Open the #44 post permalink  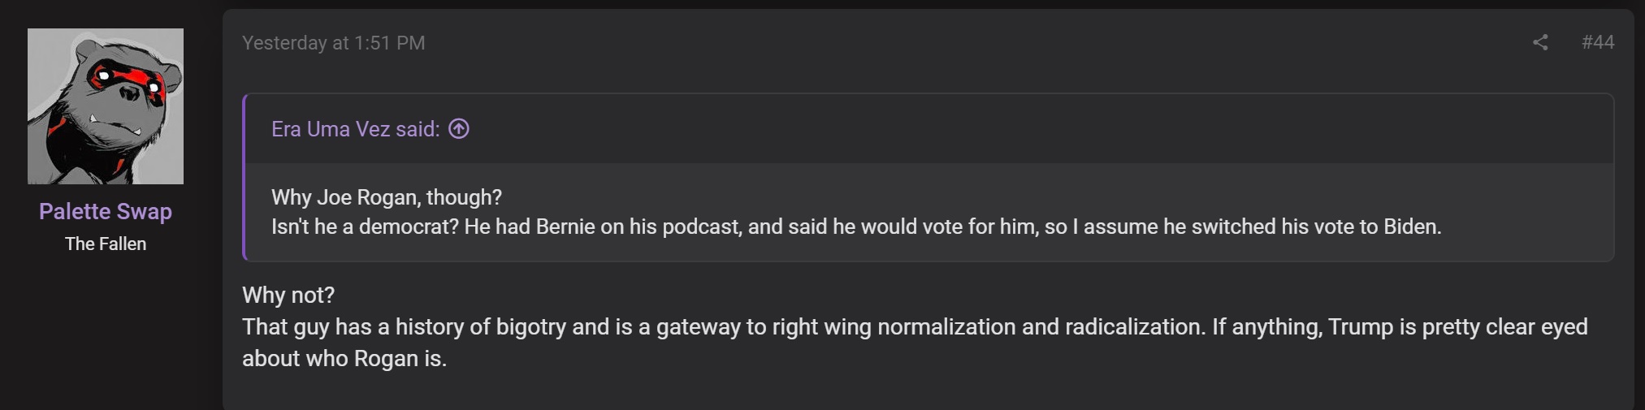coord(1598,42)
